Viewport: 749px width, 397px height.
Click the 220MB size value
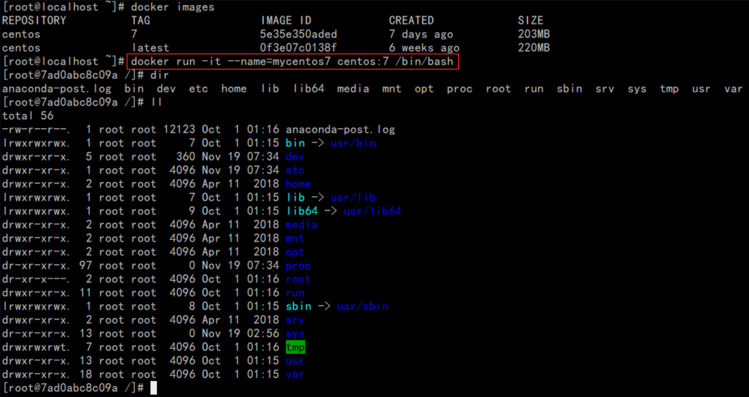pyautogui.click(x=534, y=48)
